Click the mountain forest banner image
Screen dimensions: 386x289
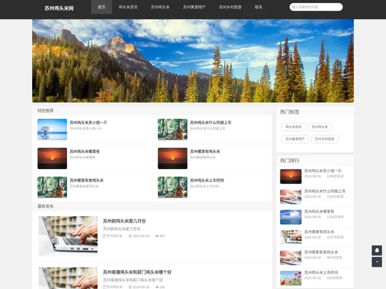coord(193,60)
